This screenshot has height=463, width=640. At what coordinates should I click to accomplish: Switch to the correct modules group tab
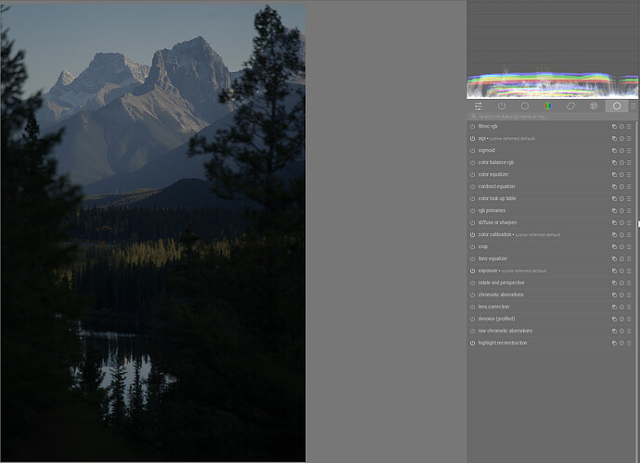[570, 106]
